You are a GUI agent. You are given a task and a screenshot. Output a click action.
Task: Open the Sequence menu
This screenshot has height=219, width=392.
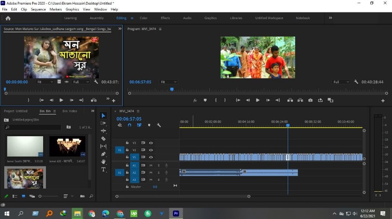pos(38,9)
